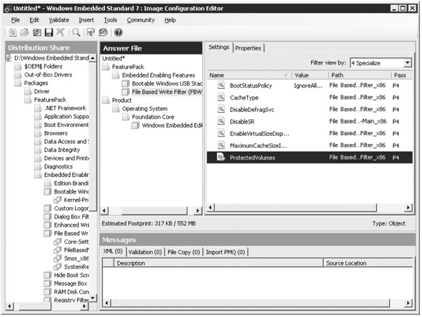Open the Community menu
The height and width of the screenshot is (317, 422).
141,20
